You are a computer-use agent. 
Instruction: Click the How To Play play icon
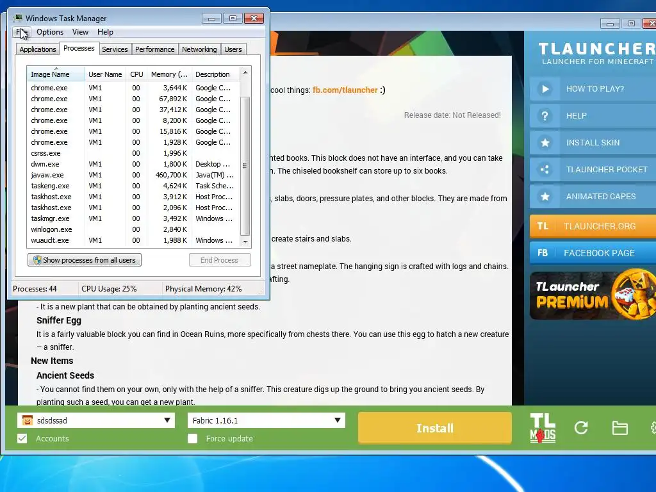pyautogui.click(x=545, y=88)
